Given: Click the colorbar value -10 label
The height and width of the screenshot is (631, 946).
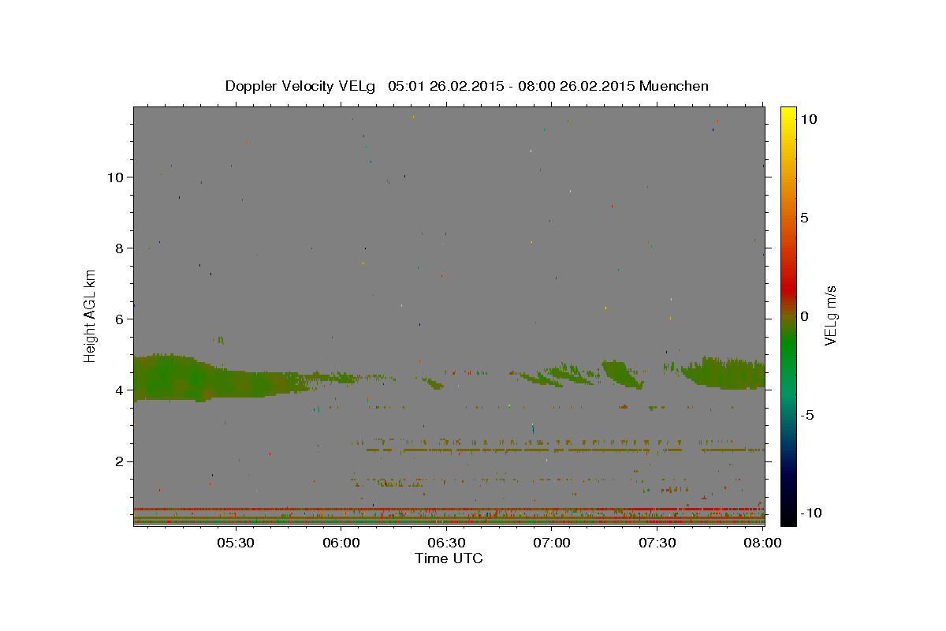Looking at the screenshot, I should tap(811, 513).
